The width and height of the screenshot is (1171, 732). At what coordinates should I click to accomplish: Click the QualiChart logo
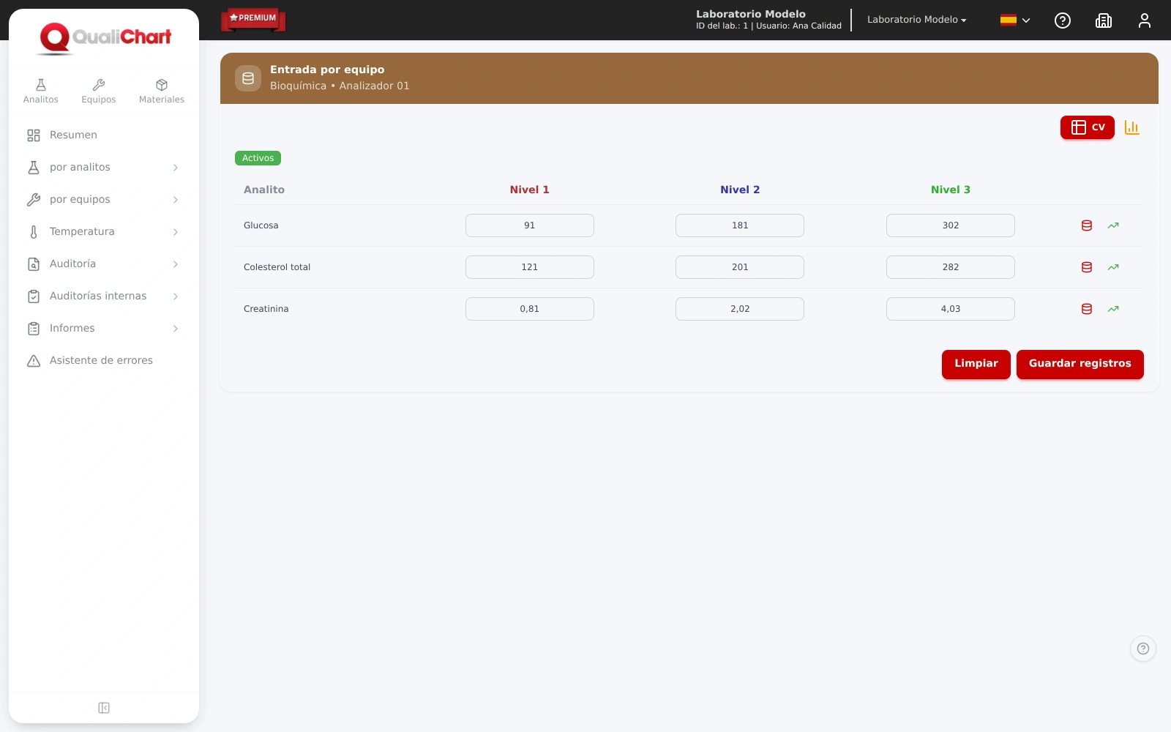tap(105, 38)
